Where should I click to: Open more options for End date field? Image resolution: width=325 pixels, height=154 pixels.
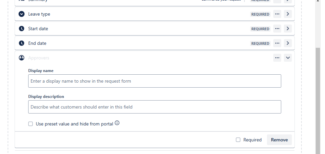(x=277, y=43)
